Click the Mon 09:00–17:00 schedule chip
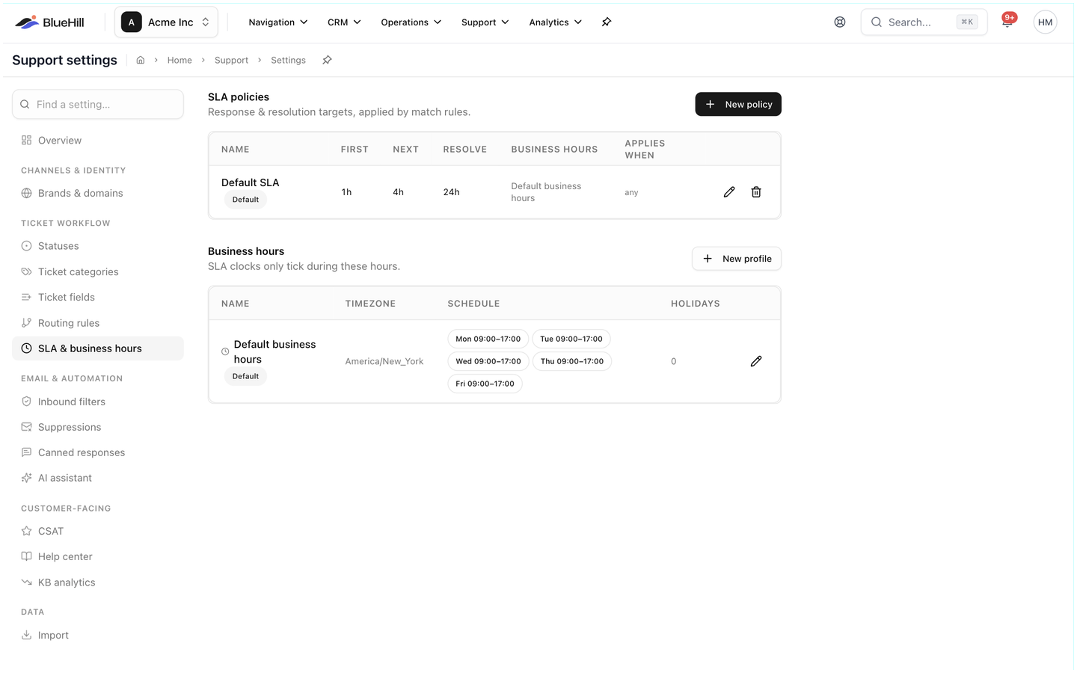Image resolution: width=1077 pixels, height=673 pixels. 488,339
